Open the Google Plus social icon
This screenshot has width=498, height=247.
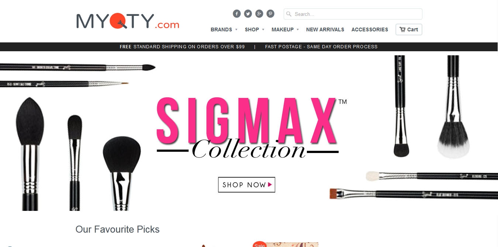259,14
